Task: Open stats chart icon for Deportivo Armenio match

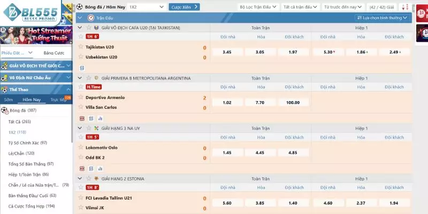Action: pyautogui.click(x=100, y=118)
